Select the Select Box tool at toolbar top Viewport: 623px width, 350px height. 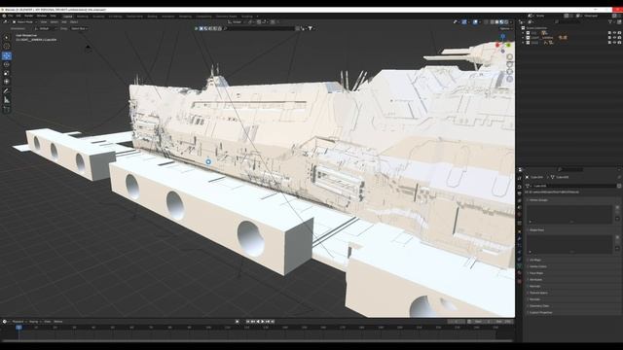click(x=7, y=37)
